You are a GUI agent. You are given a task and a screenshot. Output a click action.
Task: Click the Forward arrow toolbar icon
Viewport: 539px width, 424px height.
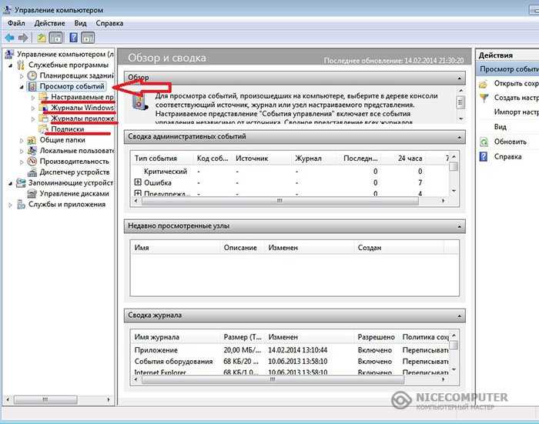(23, 38)
